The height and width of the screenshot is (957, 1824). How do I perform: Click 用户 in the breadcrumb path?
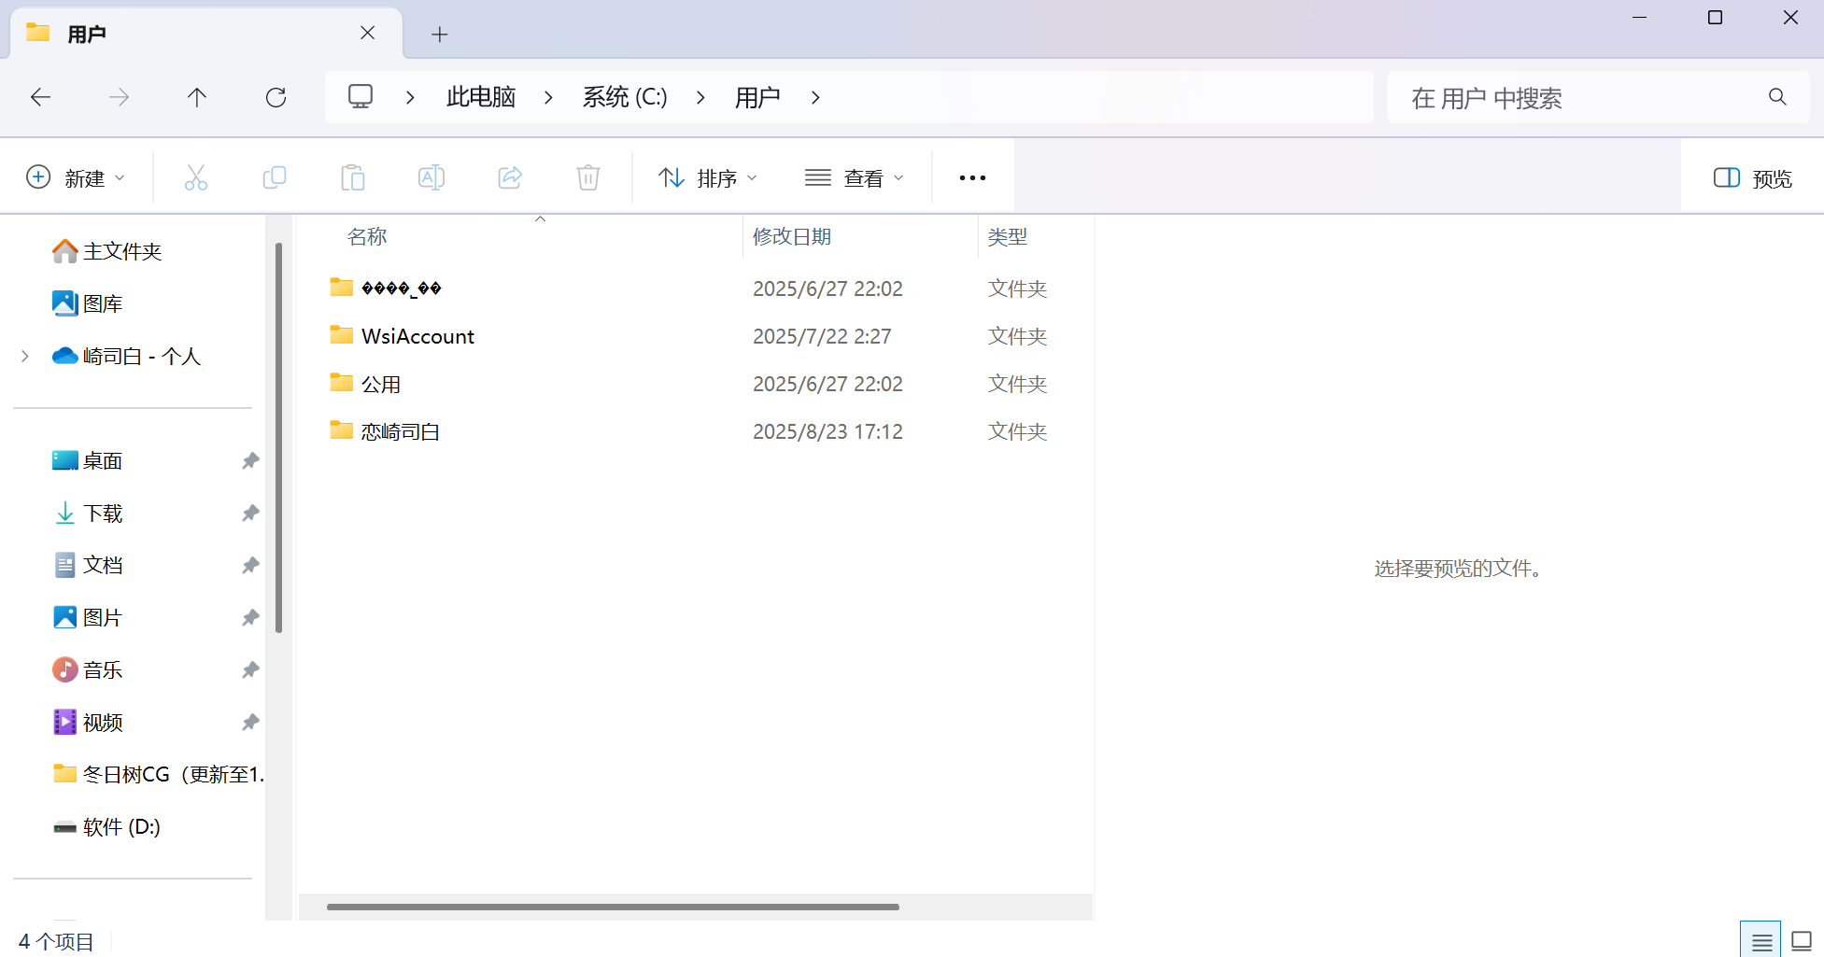click(757, 97)
